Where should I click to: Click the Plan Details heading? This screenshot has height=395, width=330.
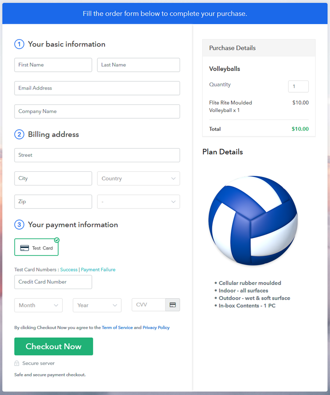[x=222, y=152]
